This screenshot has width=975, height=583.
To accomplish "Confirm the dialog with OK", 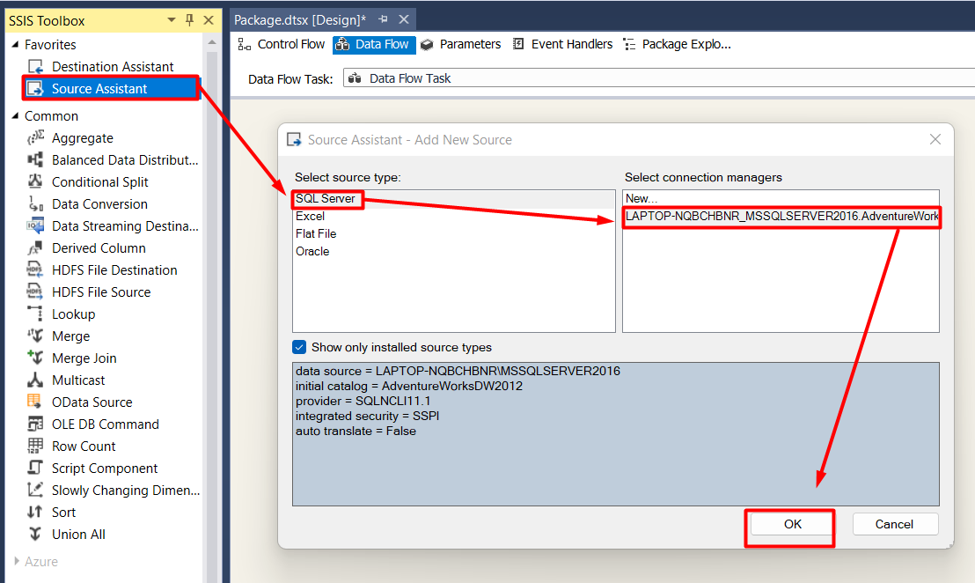I will pos(792,524).
